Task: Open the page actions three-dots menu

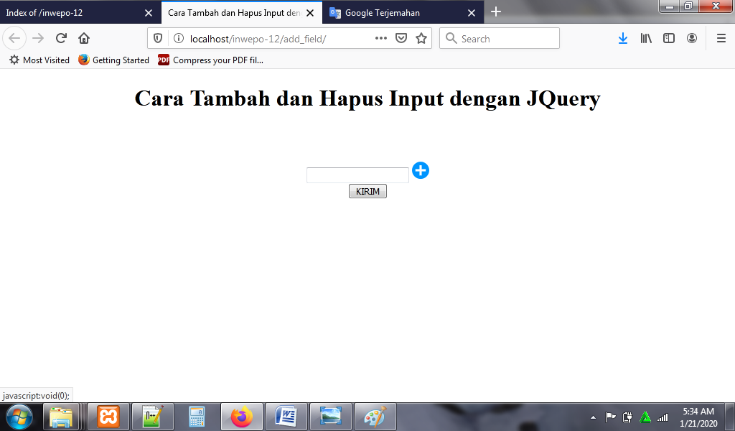Action: [x=381, y=39]
